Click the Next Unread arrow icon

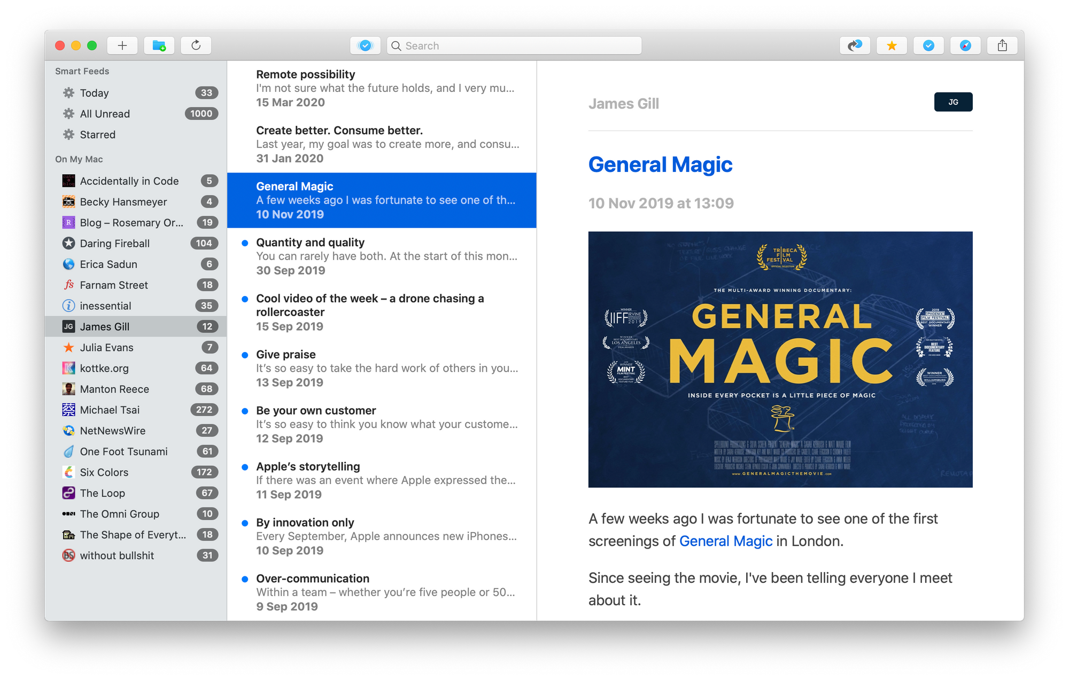pos(855,46)
